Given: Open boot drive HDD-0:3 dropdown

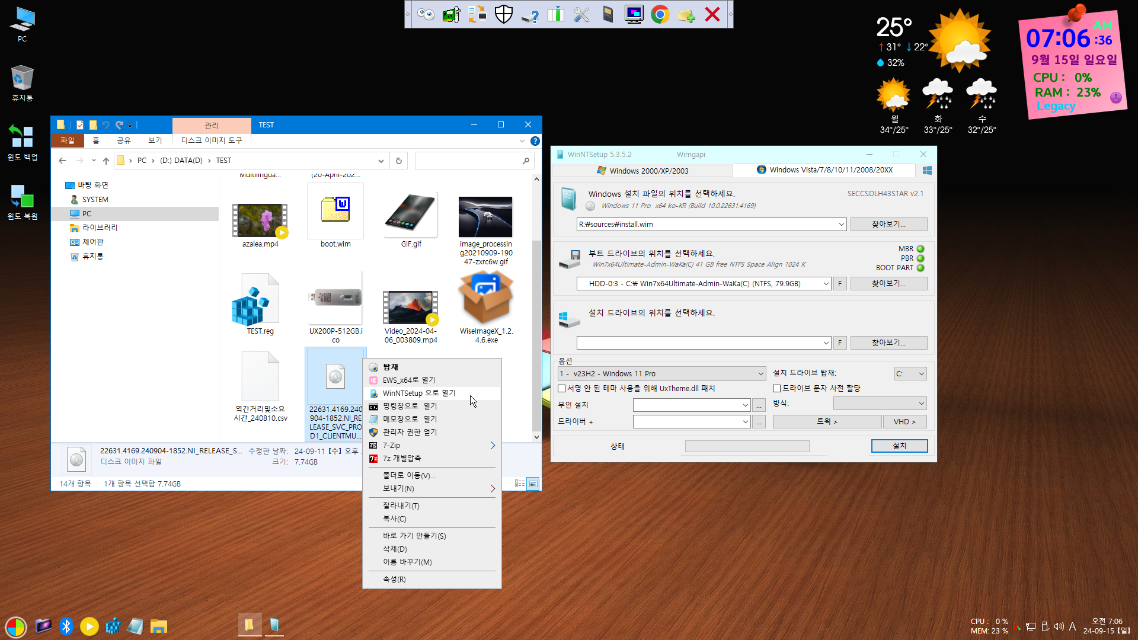Looking at the screenshot, I should coord(826,284).
